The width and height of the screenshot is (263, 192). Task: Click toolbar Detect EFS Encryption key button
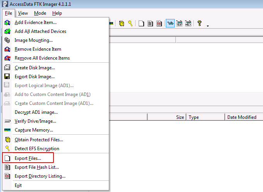click(130, 23)
